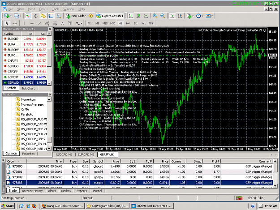The image size is (280, 210).
Task: Select RS_GROUP_EUR V1 in Navigator
Action: (x=31, y=134)
